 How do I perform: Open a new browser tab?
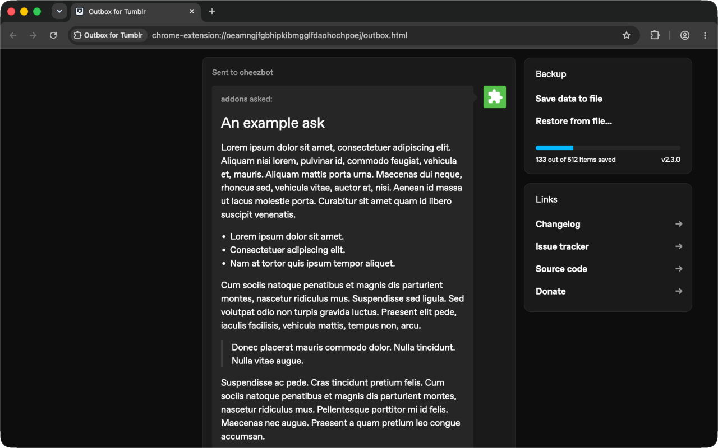(x=212, y=11)
